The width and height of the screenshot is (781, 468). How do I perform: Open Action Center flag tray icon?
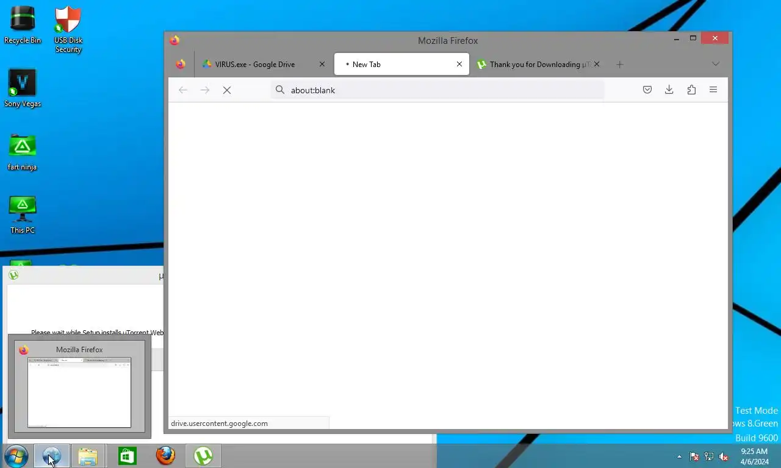tap(694, 456)
